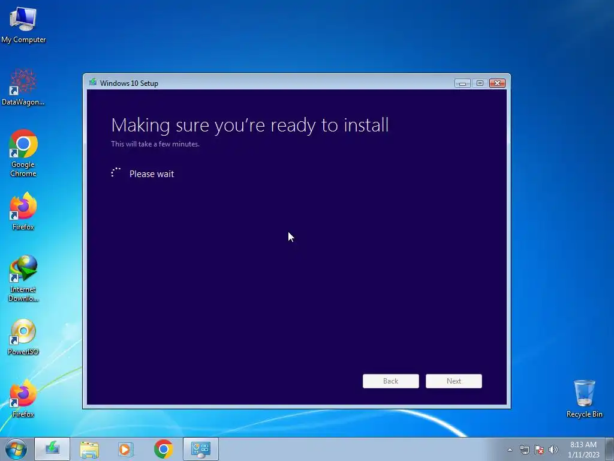
Task: Click the Back button in setup
Action: click(x=391, y=381)
